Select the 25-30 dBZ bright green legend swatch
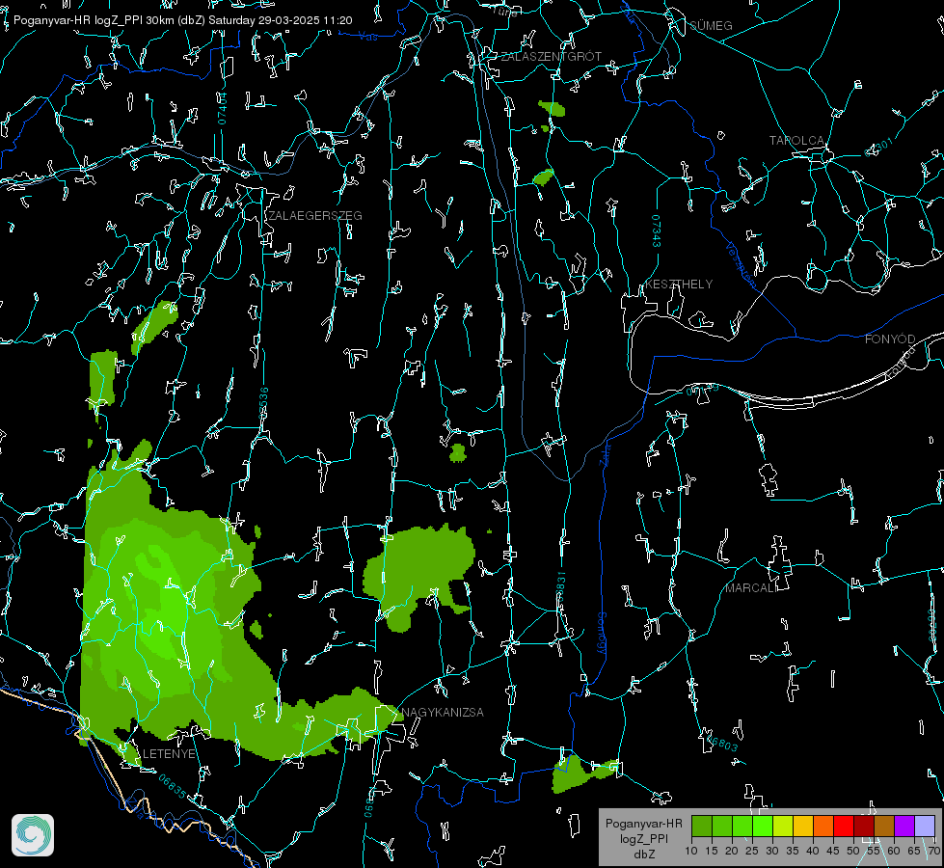This screenshot has width=944, height=868. click(762, 826)
